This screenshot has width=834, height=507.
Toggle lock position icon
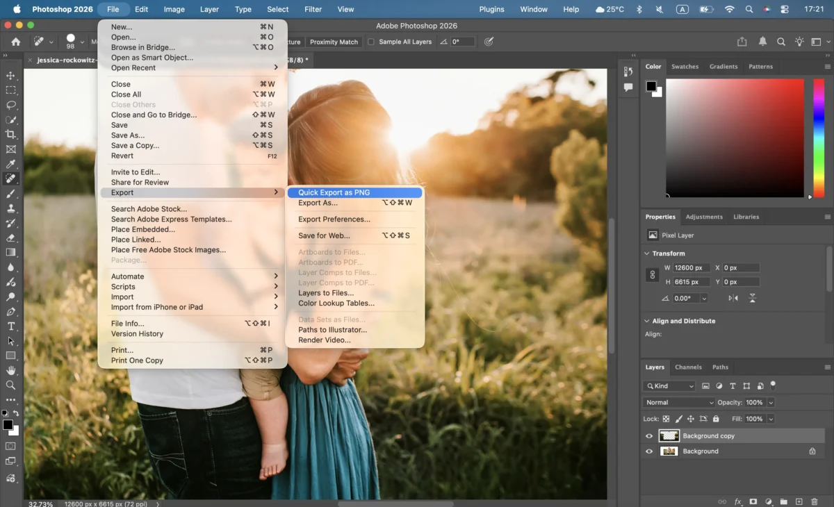pos(691,419)
